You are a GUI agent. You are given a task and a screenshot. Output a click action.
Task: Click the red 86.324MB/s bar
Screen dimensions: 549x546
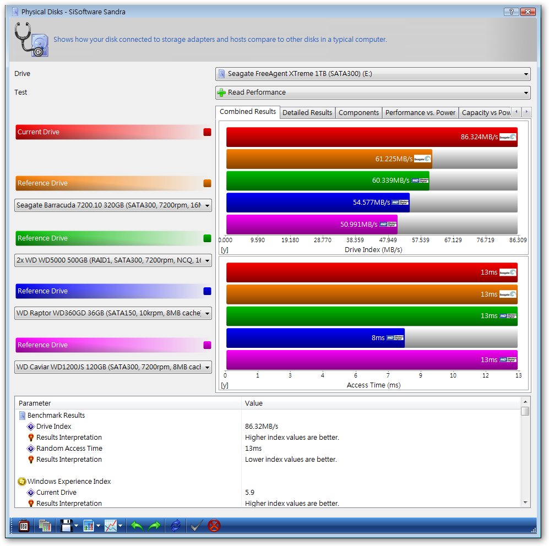click(372, 137)
